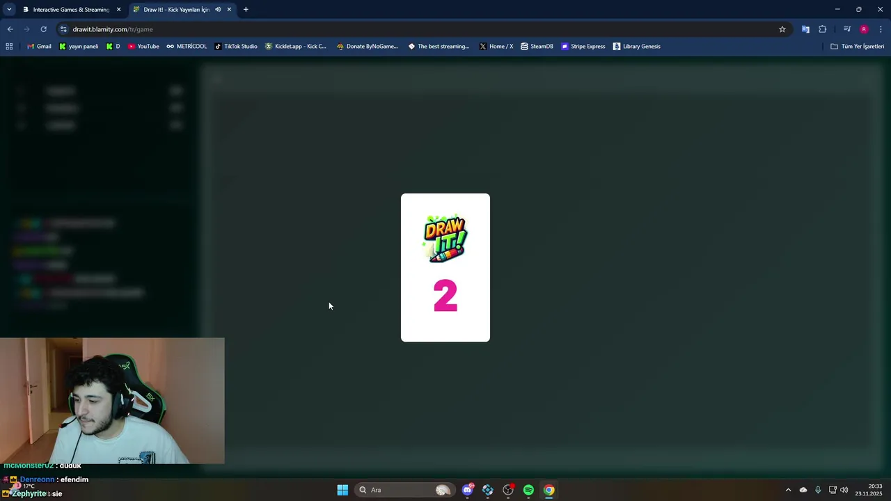Open the Kicklet.app bookmark

296,47
